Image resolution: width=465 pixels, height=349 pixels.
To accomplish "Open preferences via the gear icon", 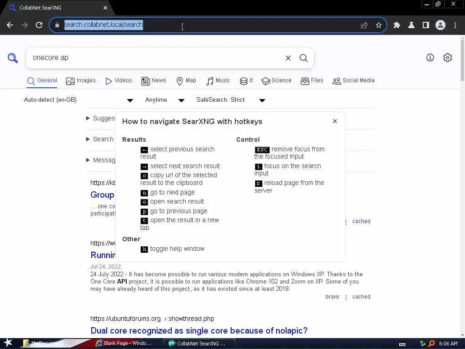I will pos(447,58).
